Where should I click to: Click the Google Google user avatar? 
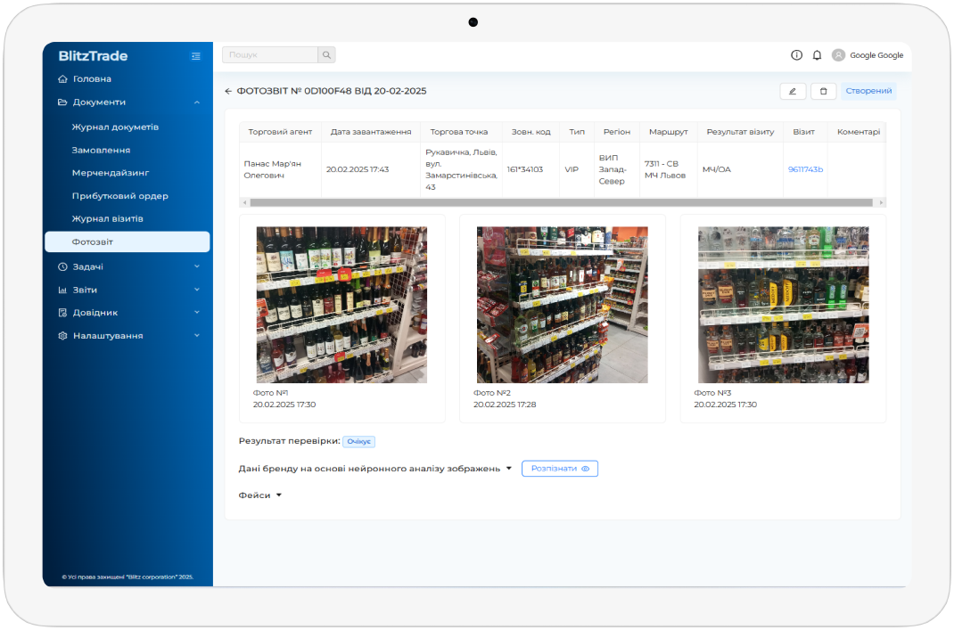pos(838,55)
